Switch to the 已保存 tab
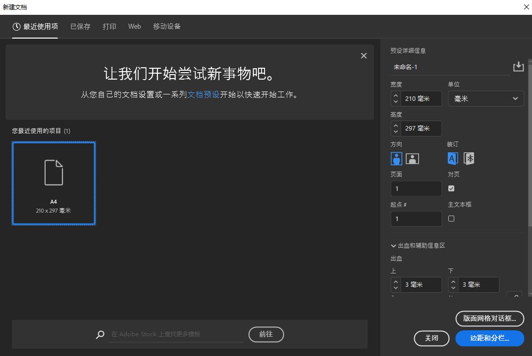The height and width of the screenshot is (356, 532). [80, 26]
